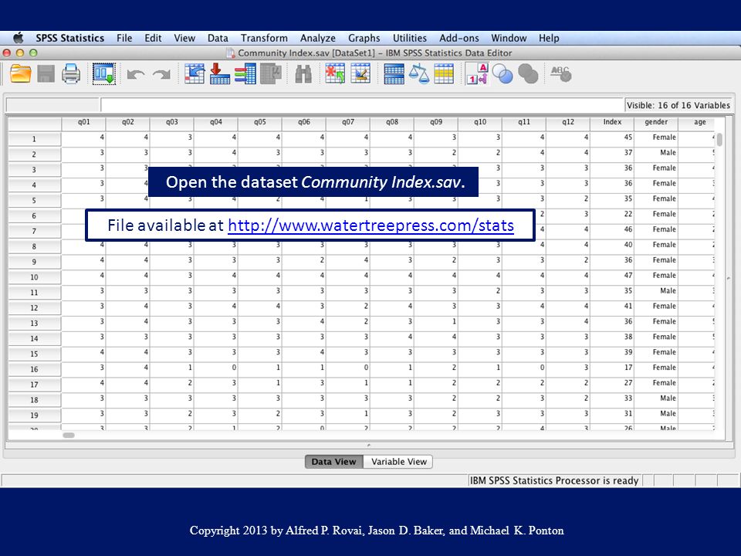Image resolution: width=741 pixels, height=556 pixels.
Task: Click gender cell Male in row 18
Action: (x=656, y=398)
